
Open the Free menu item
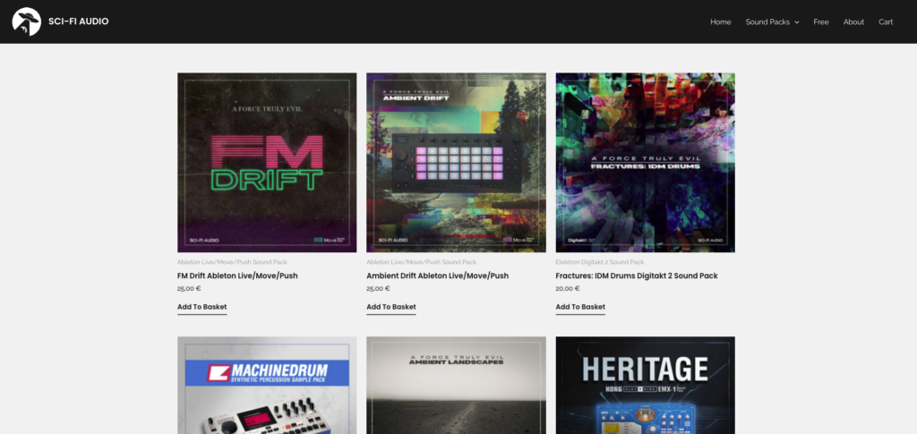tap(821, 21)
